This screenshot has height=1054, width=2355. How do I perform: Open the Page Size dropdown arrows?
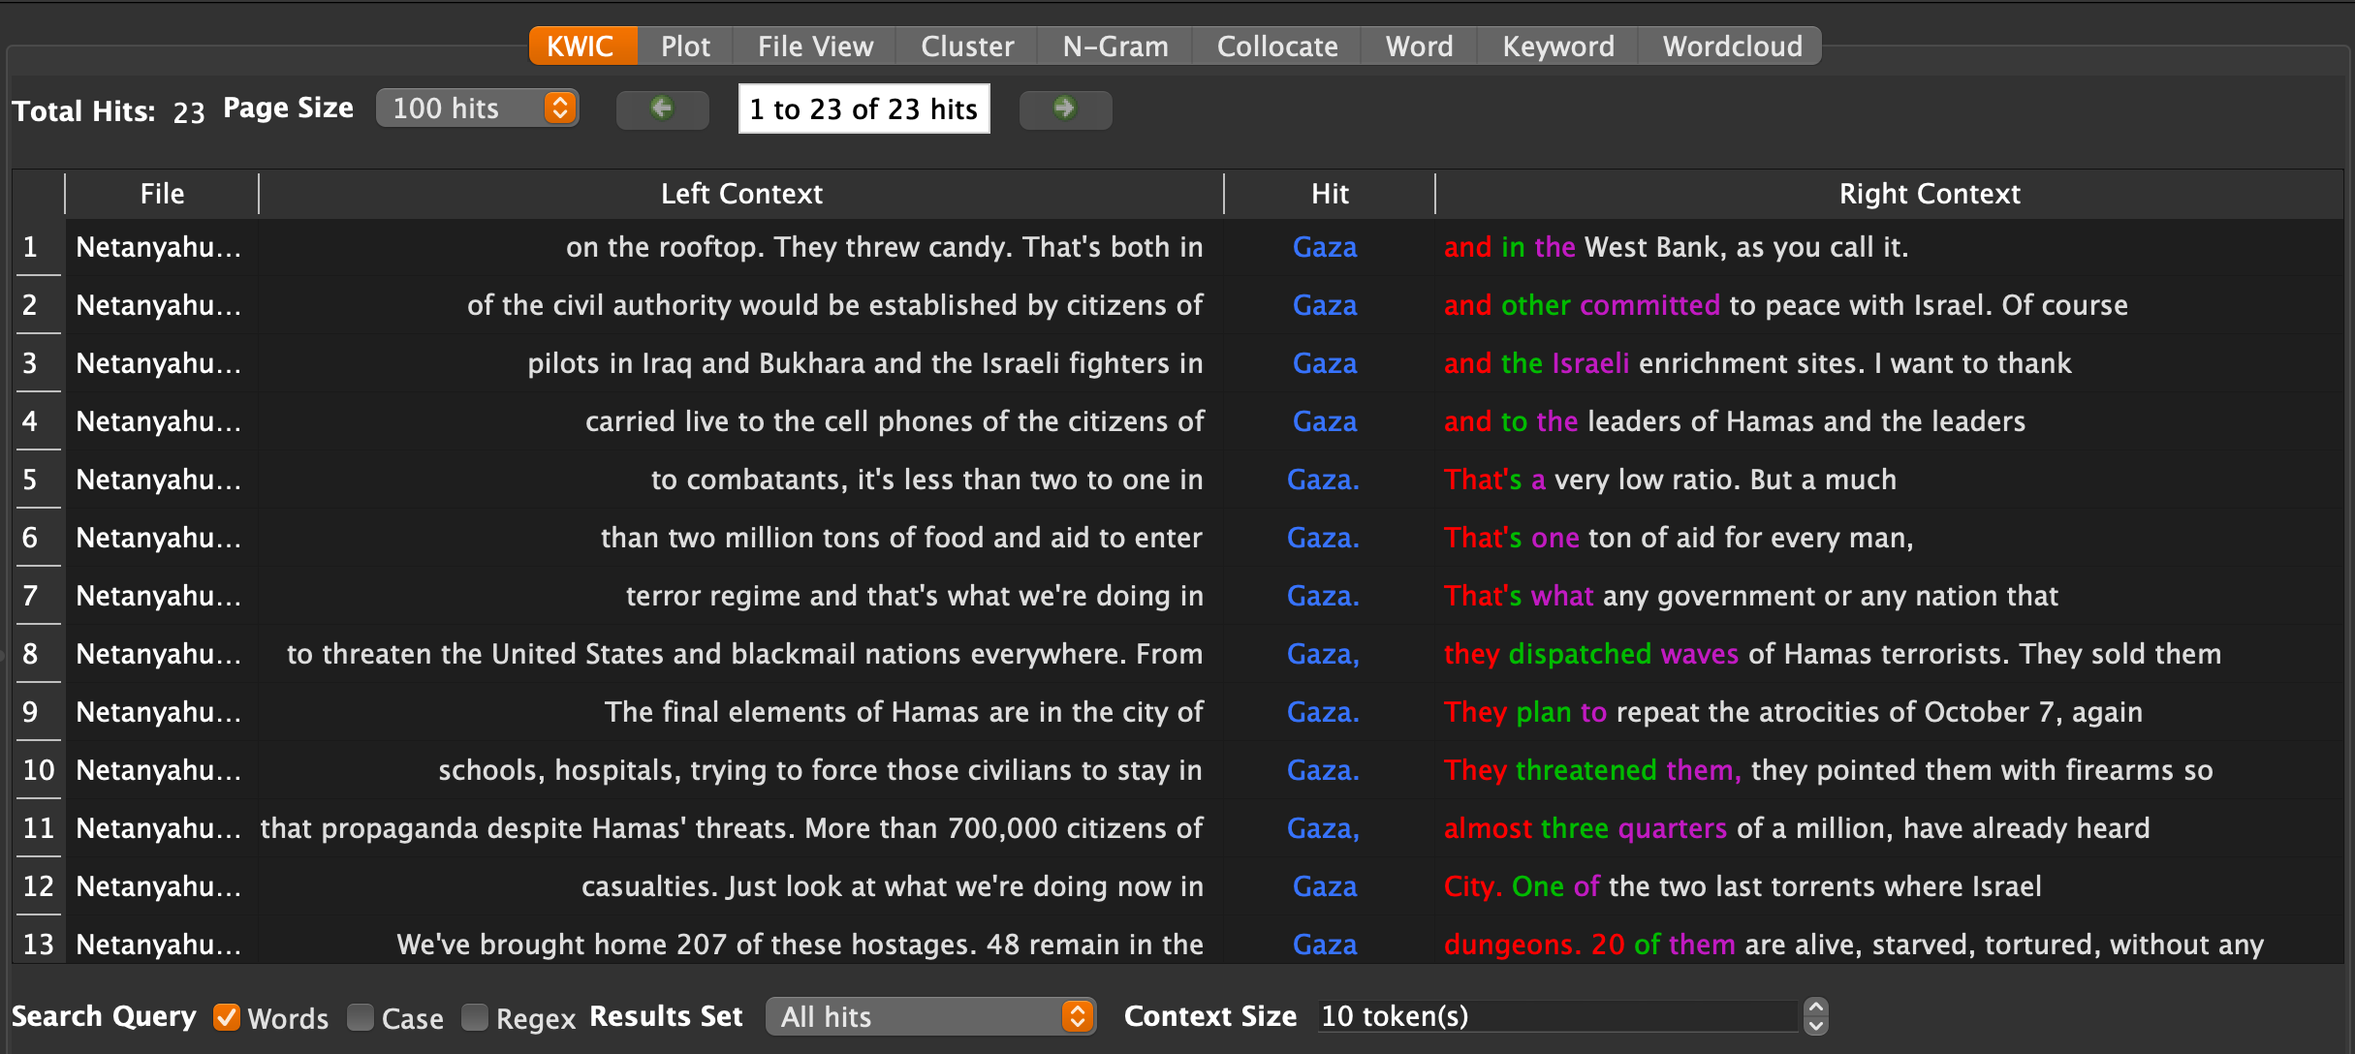[x=560, y=108]
